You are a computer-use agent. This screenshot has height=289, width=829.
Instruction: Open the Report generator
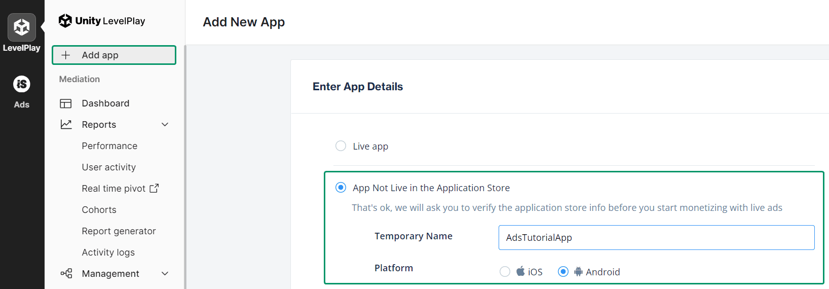119,231
